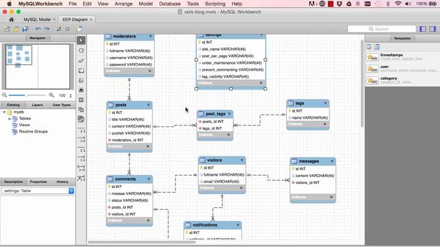
Task: Switch to the Layers tab
Action: pyautogui.click(x=37, y=105)
